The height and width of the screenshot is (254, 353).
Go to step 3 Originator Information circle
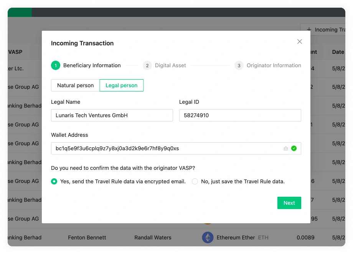coord(239,66)
